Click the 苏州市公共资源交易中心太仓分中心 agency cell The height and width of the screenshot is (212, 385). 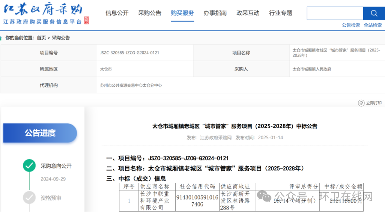pyautogui.click(x=241, y=85)
